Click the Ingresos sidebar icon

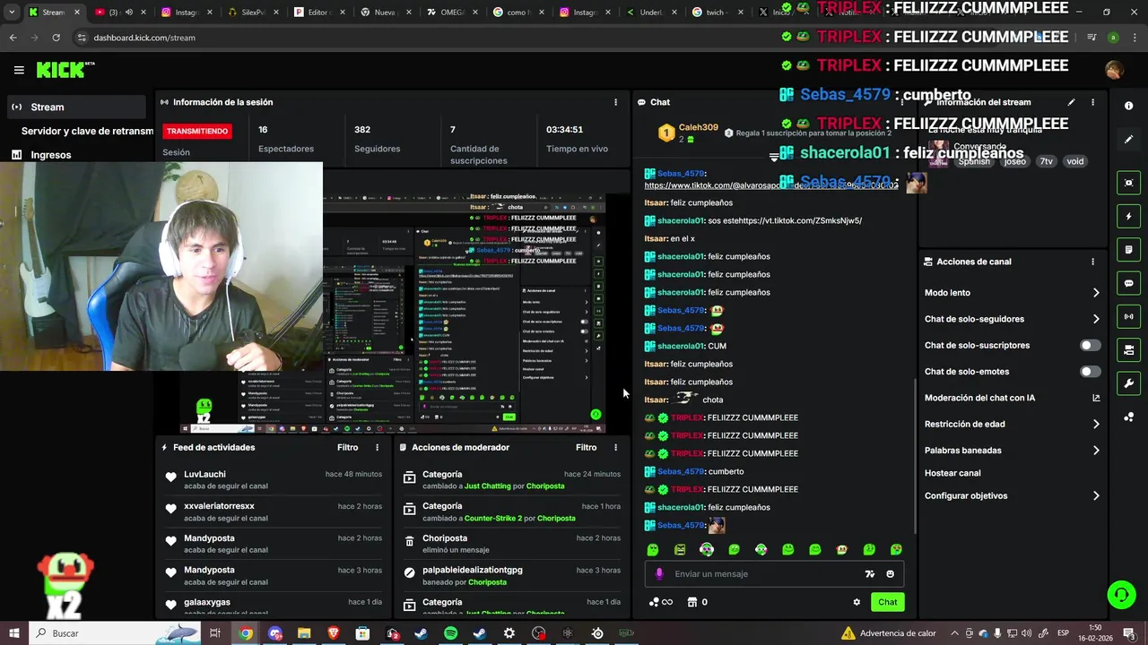[16, 155]
